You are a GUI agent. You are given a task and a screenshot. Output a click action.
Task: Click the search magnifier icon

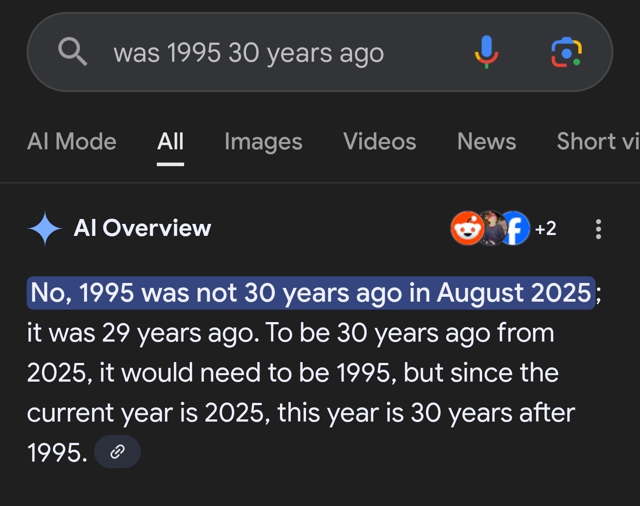(73, 52)
